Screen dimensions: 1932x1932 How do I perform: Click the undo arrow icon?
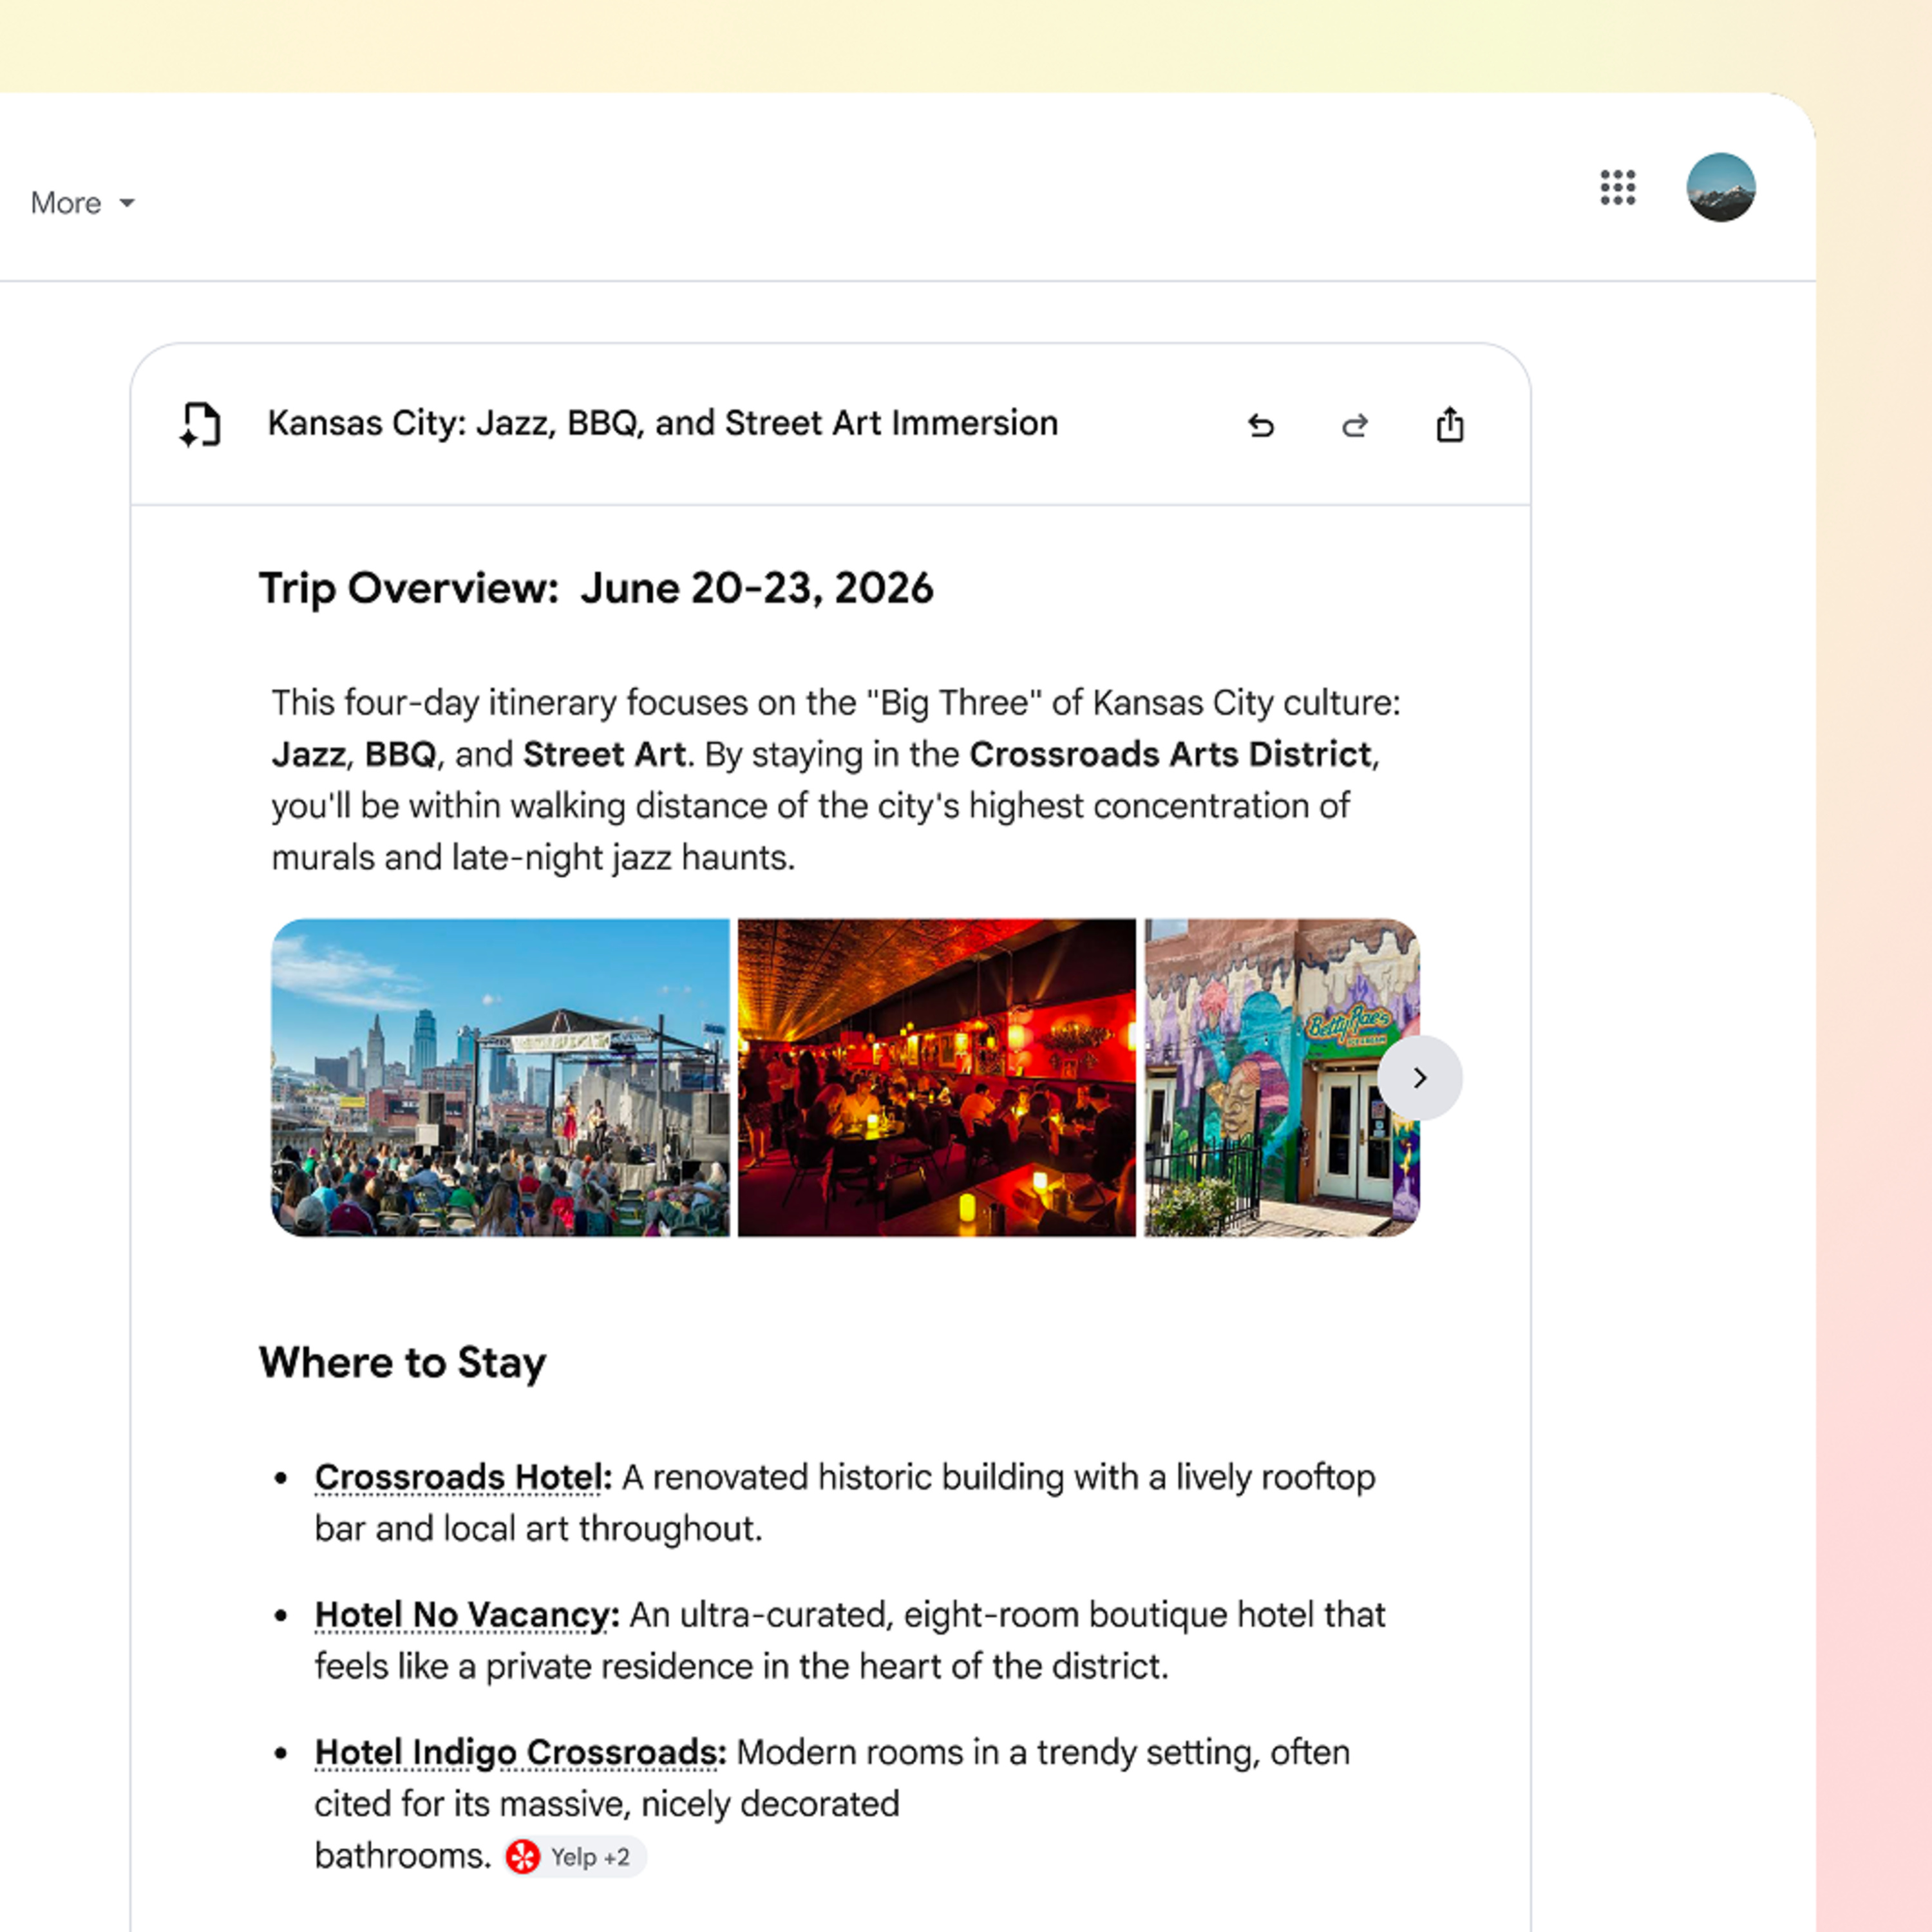[x=1261, y=426]
